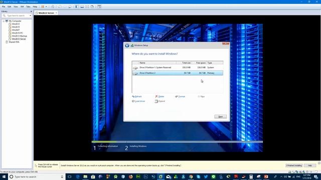
Task: Pause the virtual machine from the toolbar
Action: tap(43, 6)
